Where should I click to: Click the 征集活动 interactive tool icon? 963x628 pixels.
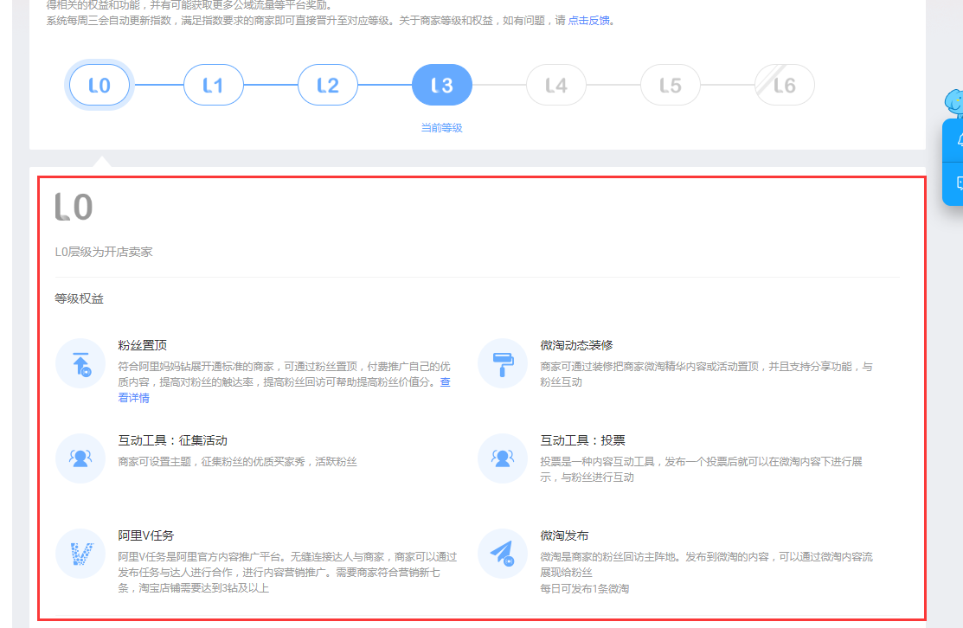tap(80, 458)
